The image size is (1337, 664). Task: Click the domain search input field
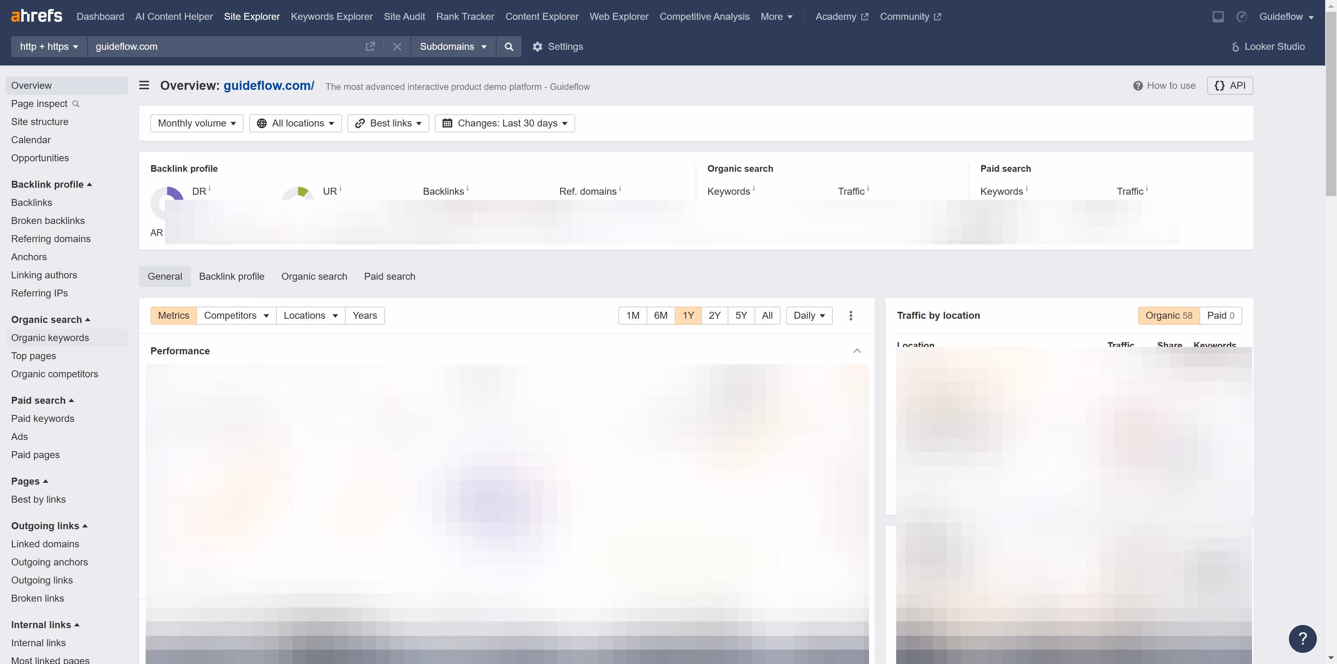pyautogui.click(x=223, y=47)
